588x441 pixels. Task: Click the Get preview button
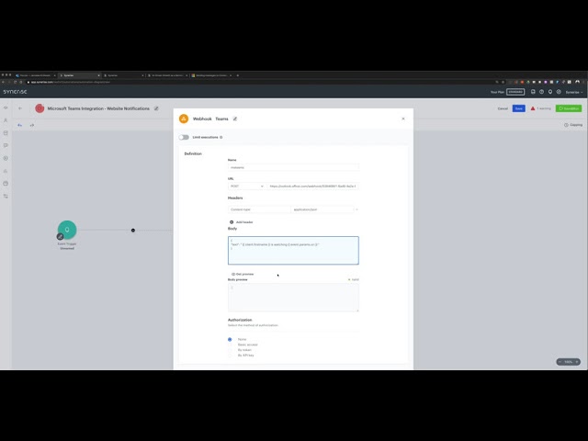pos(243,274)
